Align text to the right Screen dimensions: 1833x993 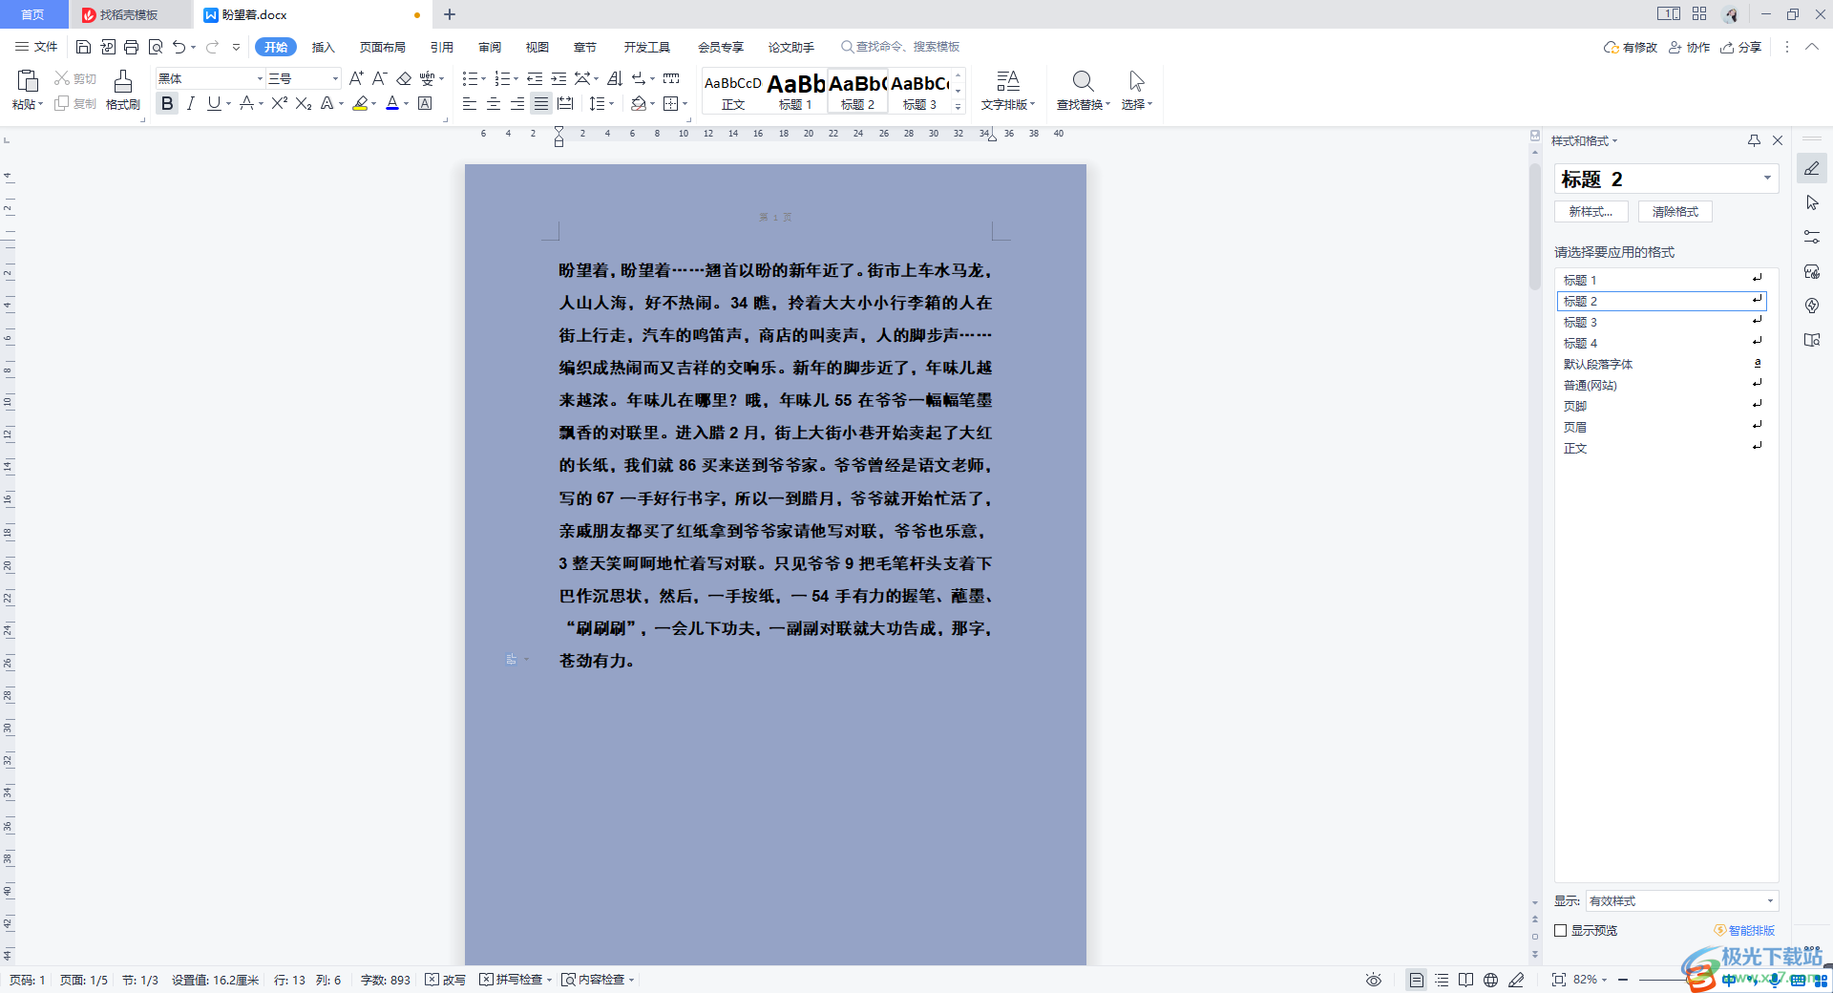click(516, 103)
